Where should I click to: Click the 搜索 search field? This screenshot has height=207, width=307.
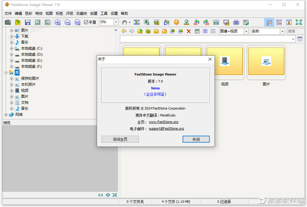pyautogui.click(x=296, y=31)
